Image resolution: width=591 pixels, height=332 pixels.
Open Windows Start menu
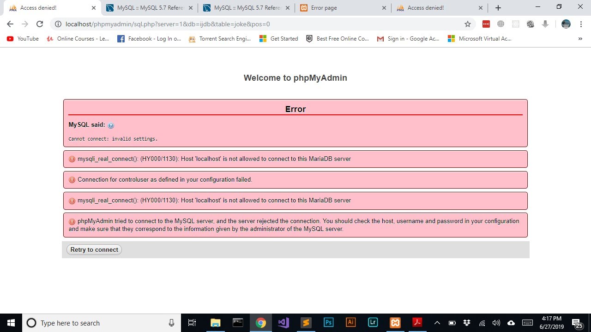pyautogui.click(x=11, y=323)
